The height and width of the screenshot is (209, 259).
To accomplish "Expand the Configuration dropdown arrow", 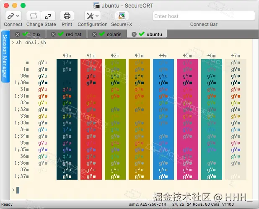I will (x=97, y=16).
